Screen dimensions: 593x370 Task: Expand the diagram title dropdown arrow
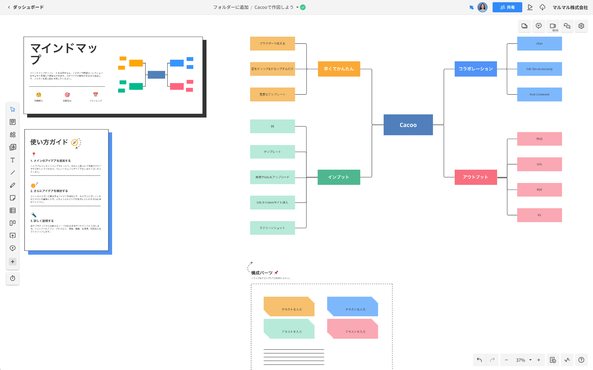297,7
